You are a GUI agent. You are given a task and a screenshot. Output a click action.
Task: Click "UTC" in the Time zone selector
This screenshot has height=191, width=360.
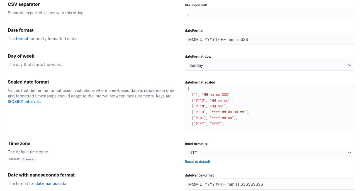pos(193,153)
